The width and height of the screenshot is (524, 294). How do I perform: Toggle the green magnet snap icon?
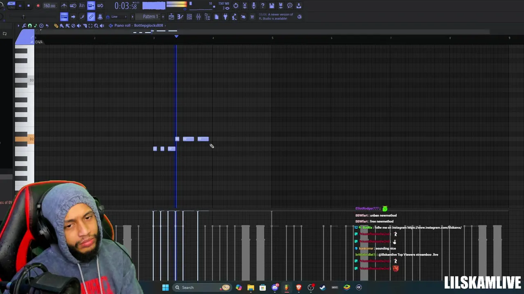point(29,25)
